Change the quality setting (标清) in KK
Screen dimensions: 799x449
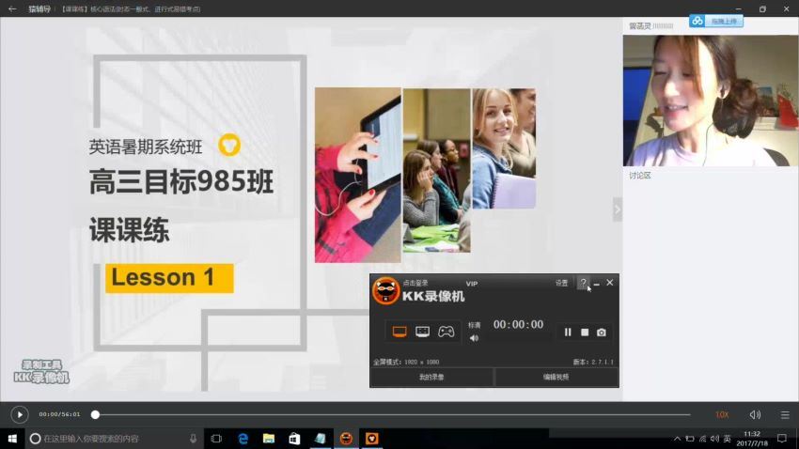pos(475,325)
